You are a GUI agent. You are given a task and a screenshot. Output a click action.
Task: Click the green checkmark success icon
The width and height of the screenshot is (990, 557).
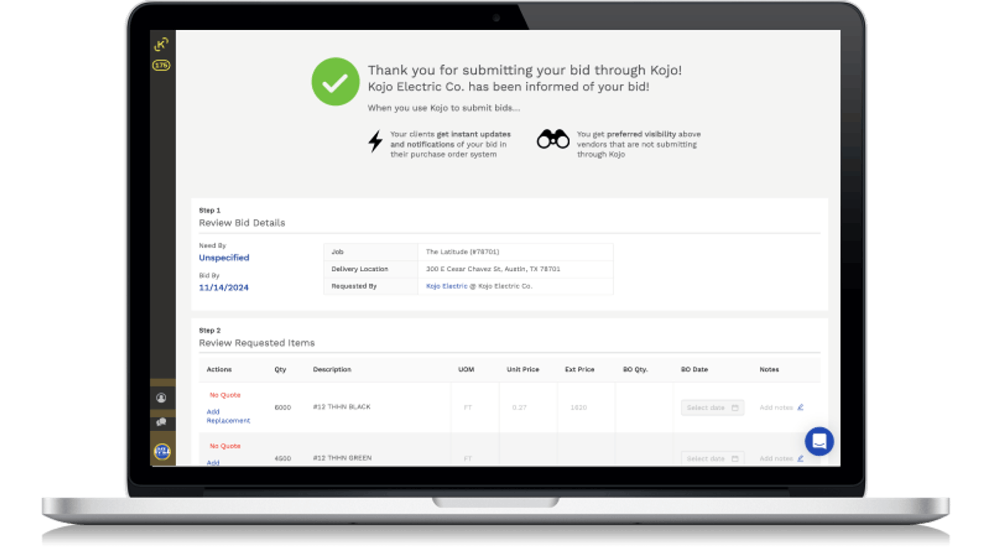point(335,82)
